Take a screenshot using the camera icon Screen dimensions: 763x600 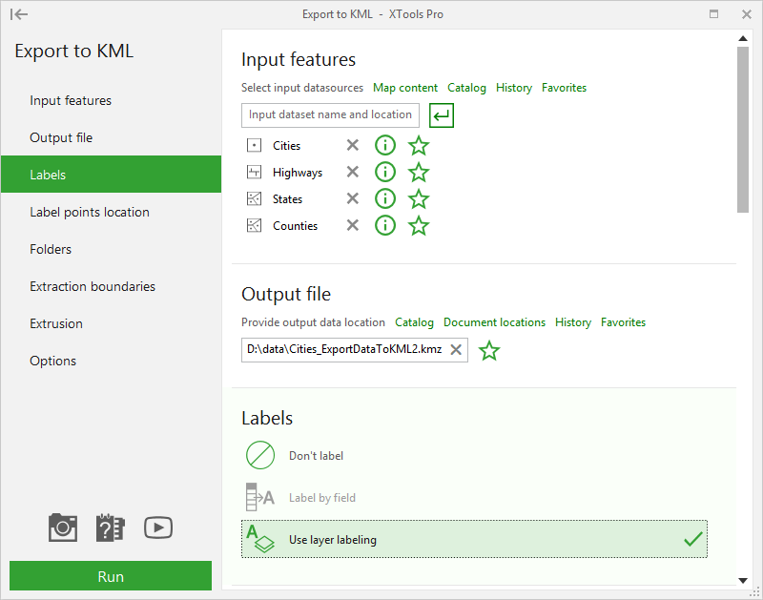tap(62, 528)
